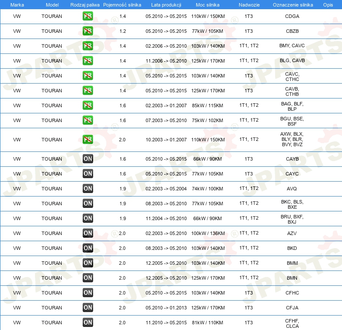Click petrol icon in AXW, BLX row
342x330 pixels.
tap(87, 139)
